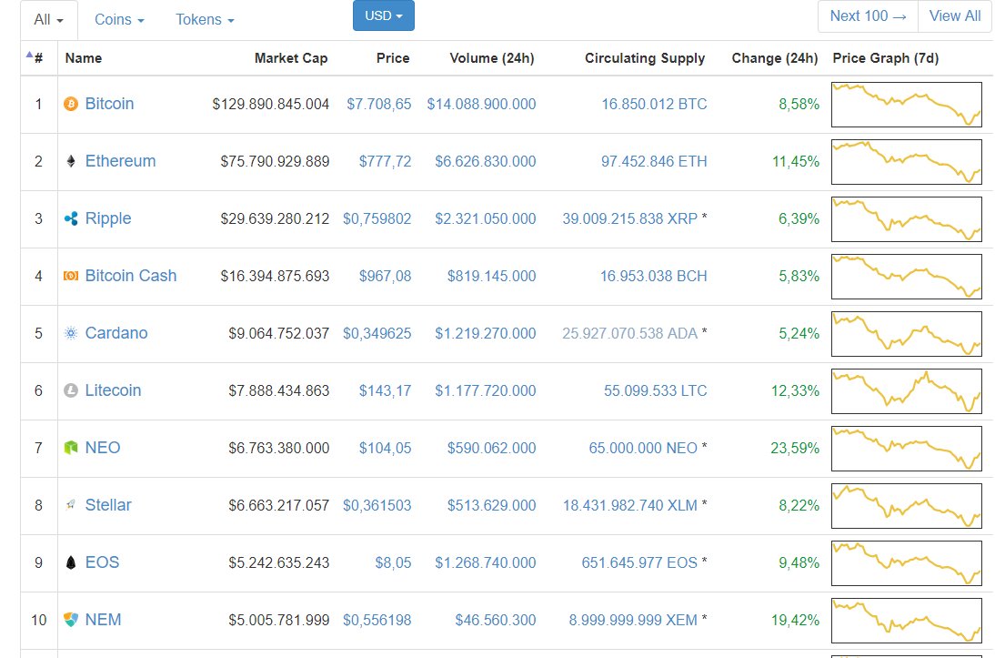Sort by Change (24h) column
Screen dimensions: 995x658
(775, 58)
